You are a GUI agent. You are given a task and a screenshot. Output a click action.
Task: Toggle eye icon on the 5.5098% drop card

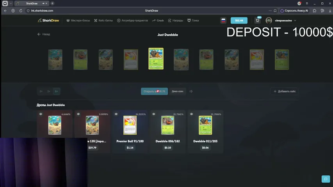[x=78, y=114]
